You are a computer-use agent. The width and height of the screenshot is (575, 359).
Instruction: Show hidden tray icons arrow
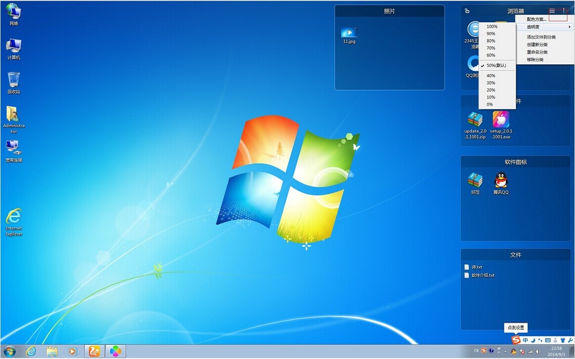click(506, 351)
